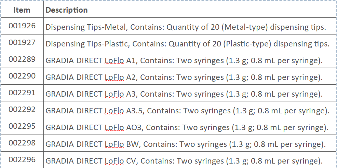This screenshot has height=168, width=337.
Task: Click the Dispensing Tips-Metal description
Action: pos(186,28)
